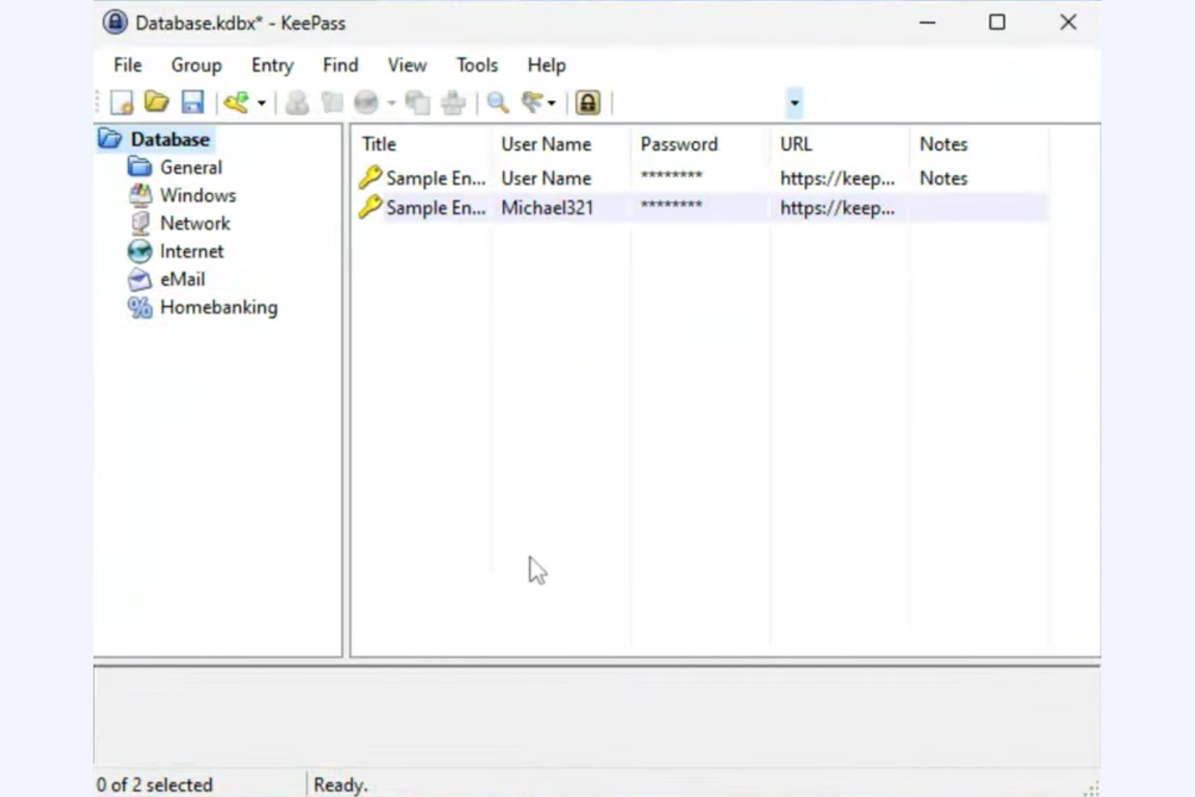Open the Tools menu
Image resolution: width=1195 pixels, height=797 pixels.
(476, 65)
